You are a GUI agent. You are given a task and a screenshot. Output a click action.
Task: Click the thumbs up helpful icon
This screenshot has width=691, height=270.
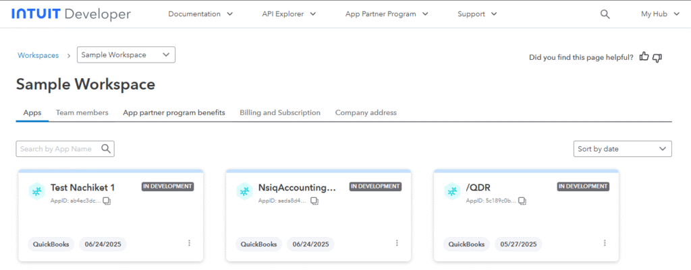pyautogui.click(x=644, y=57)
